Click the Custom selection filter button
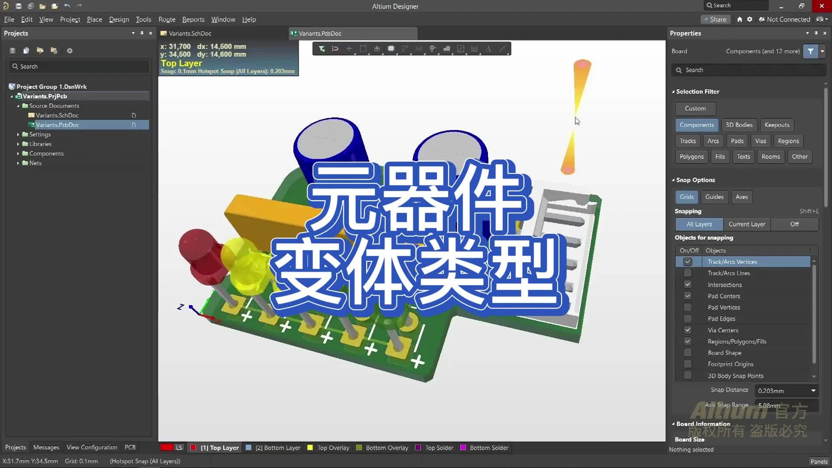832x468 pixels. click(x=695, y=109)
